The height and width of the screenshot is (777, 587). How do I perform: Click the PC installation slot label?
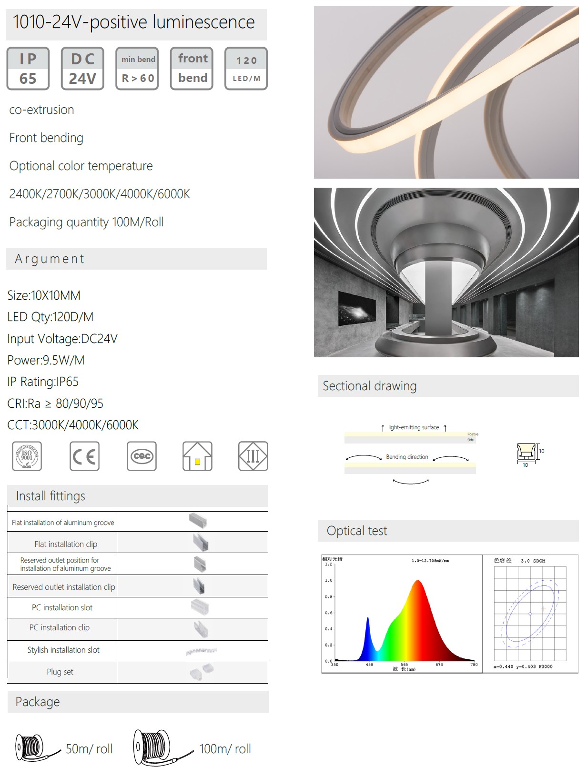(62, 607)
